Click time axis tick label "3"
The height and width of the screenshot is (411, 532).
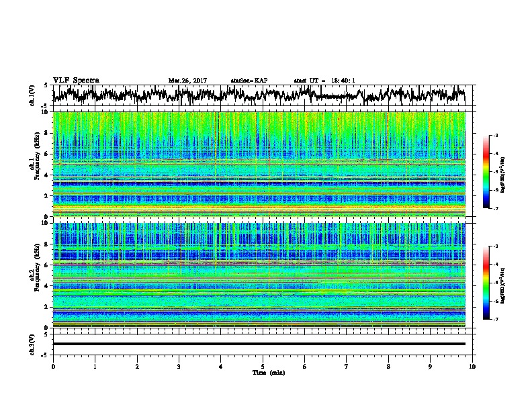[179, 367]
